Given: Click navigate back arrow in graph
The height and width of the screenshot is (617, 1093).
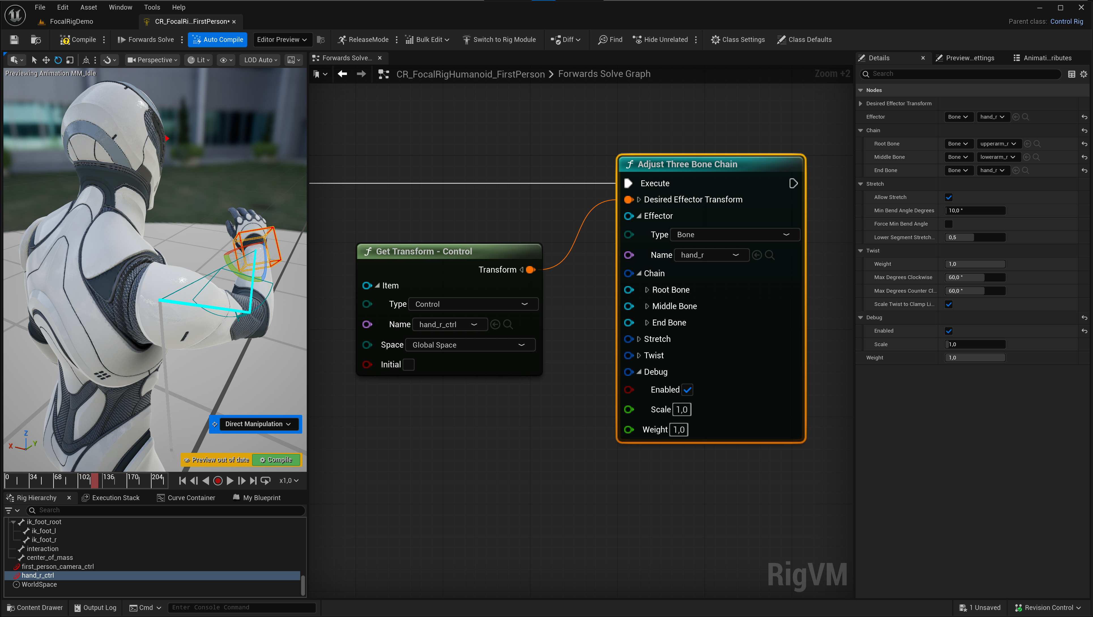Looking at the screenshot, I should [342, 74].
